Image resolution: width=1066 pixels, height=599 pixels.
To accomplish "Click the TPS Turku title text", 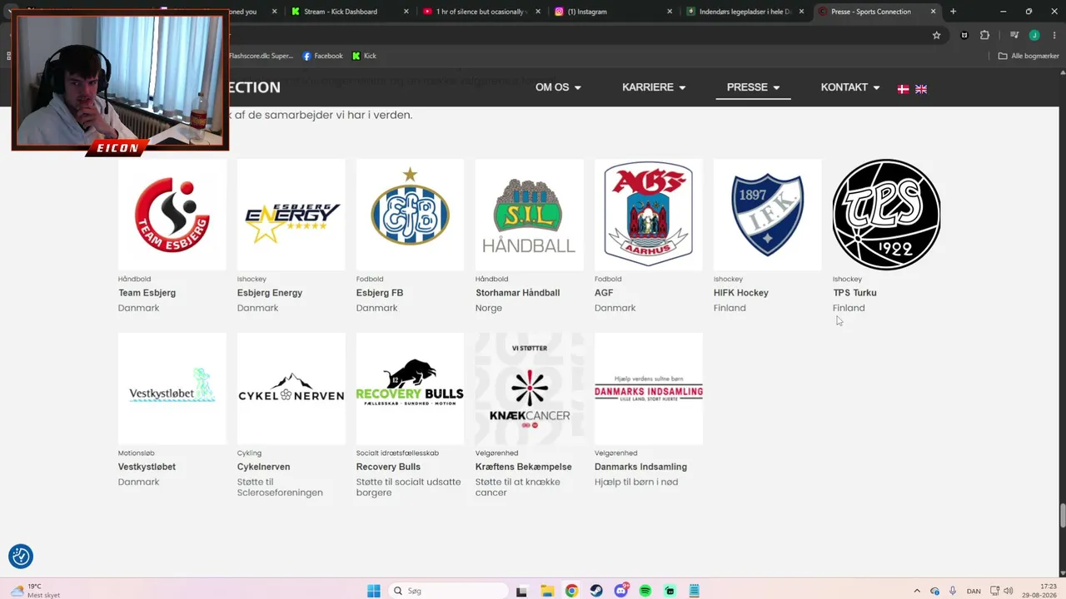I will (x=854, y=293).
